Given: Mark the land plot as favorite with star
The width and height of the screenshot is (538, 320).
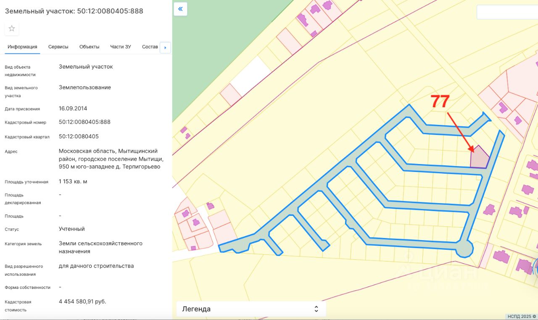Looking at the screenshot, I should (x=12, y=29).
